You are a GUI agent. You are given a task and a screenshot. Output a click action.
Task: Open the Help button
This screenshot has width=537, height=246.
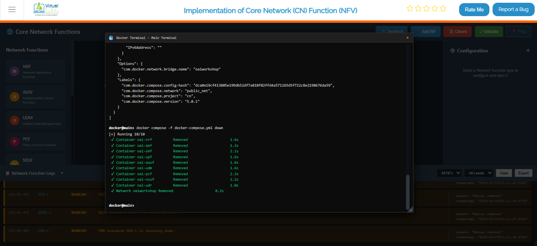519,31
